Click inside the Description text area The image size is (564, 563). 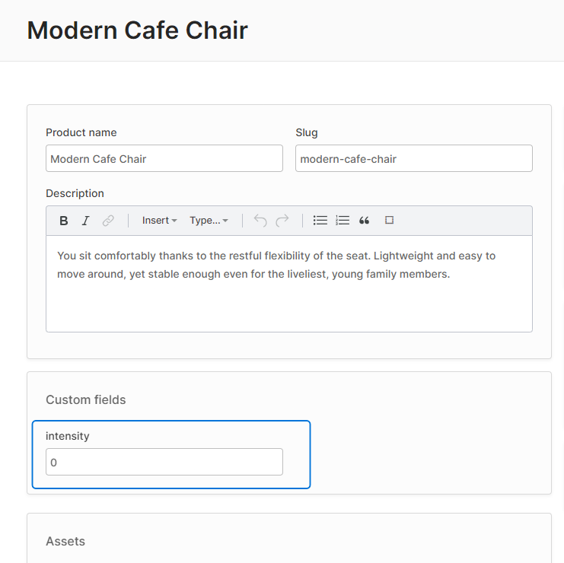288,297
